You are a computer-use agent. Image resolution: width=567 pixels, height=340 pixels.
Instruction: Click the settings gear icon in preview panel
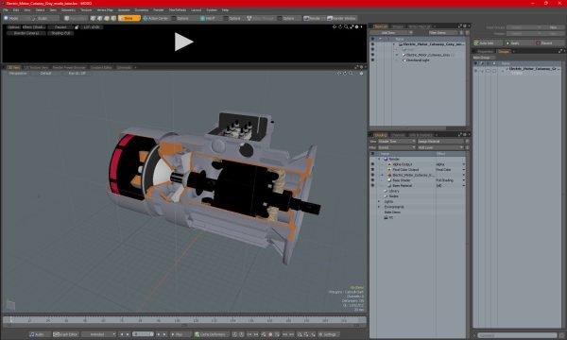356,26
